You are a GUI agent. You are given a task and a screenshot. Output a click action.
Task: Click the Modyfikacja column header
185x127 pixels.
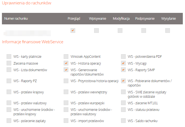(x=121, y=19)
